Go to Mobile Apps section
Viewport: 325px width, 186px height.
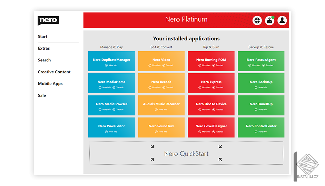point(50,84)
